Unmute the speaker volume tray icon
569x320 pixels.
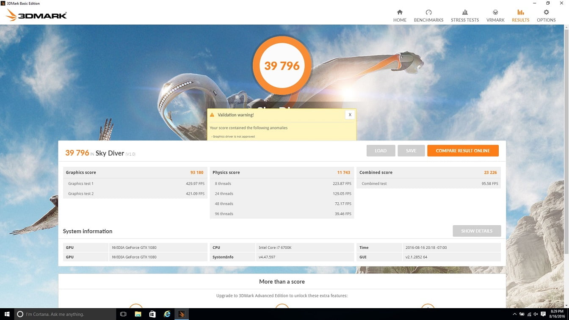tap(536, 314)
